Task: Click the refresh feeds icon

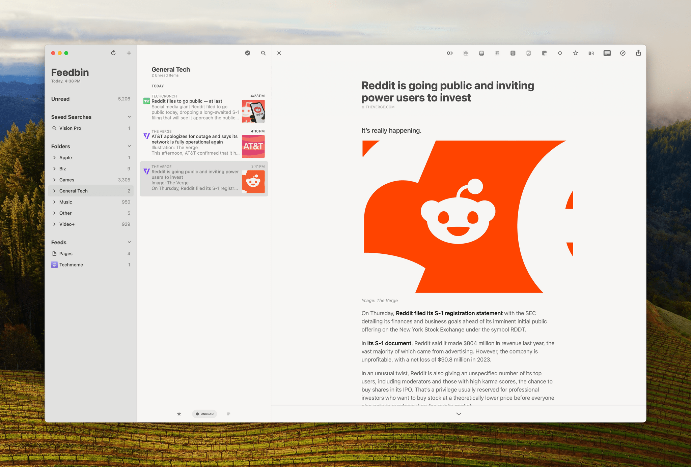Action: click(113, 53)
